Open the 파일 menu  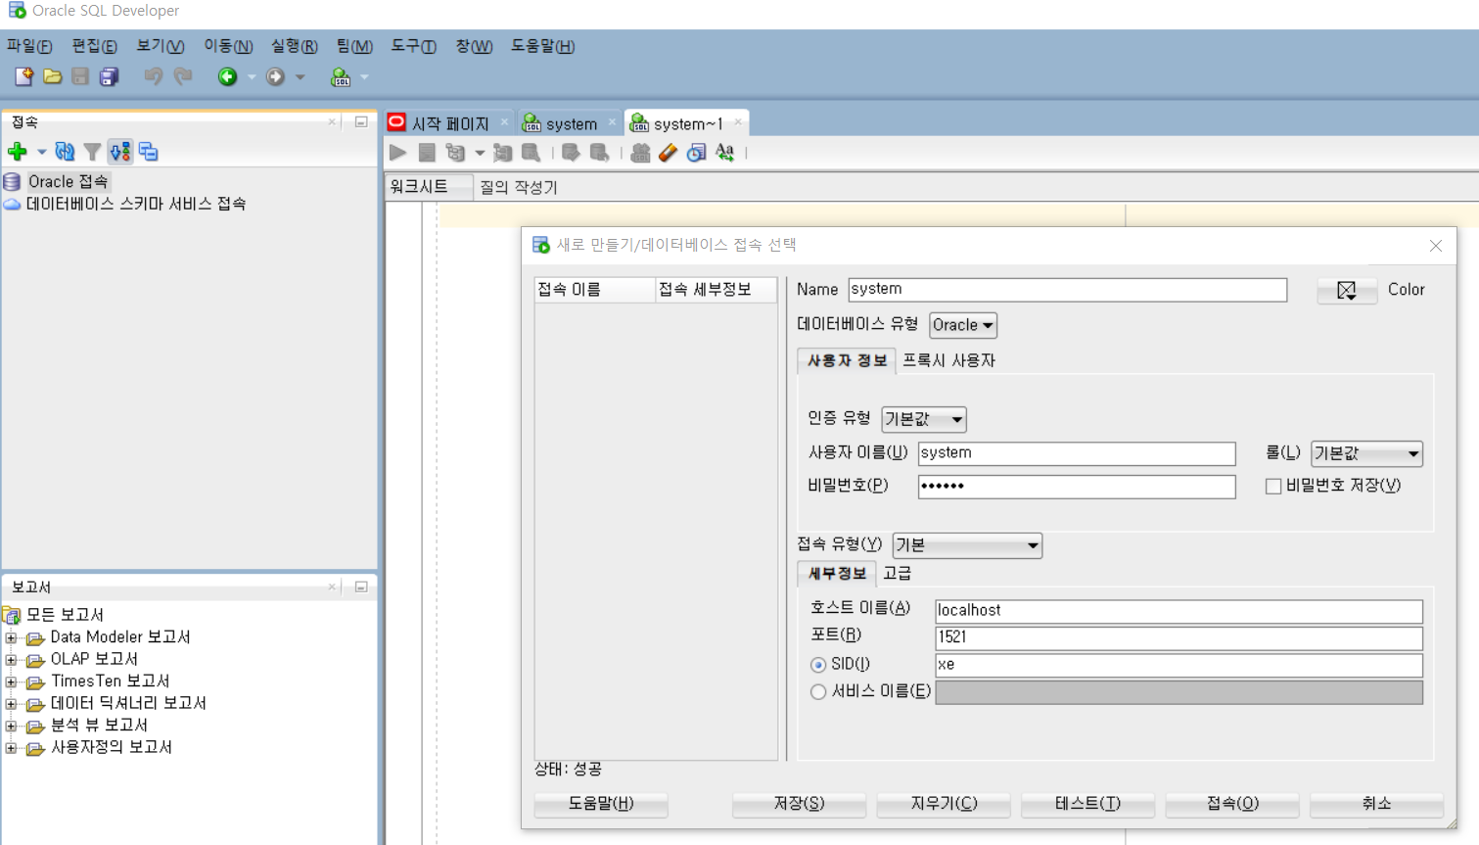29,46
